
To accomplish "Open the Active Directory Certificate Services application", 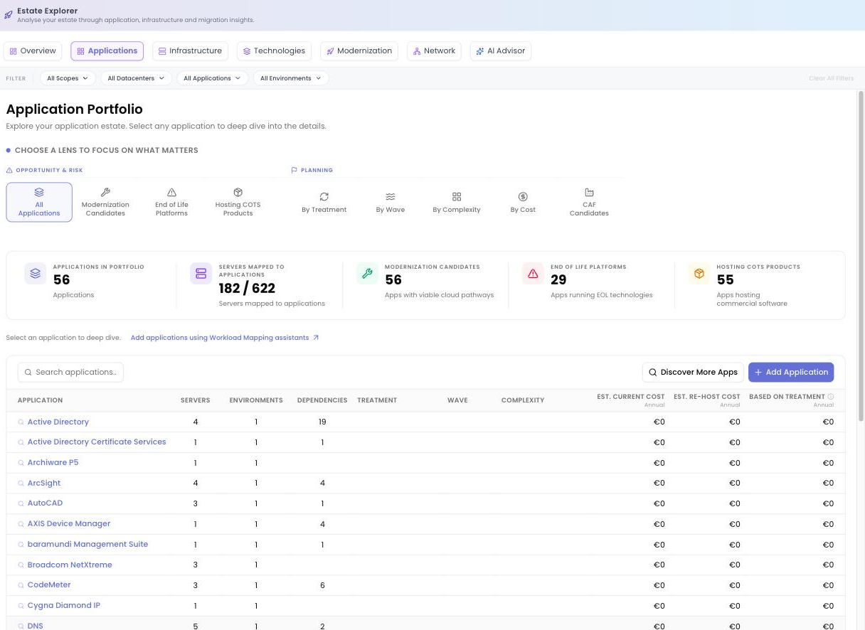I will pyautogui.click(x=97, y=442).
